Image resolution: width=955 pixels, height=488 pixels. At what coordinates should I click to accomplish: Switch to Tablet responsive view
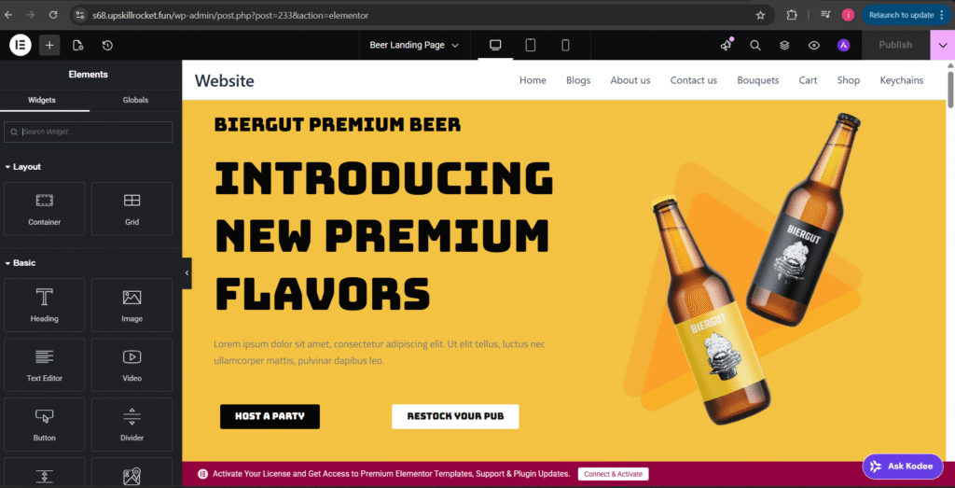click(x=531, y=45)
